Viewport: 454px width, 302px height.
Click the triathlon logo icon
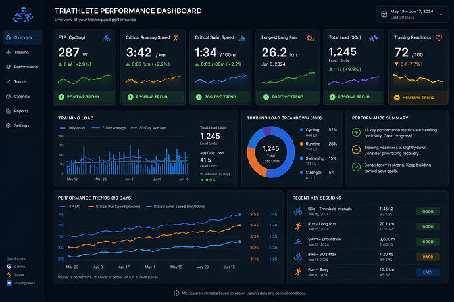point(22,15)
